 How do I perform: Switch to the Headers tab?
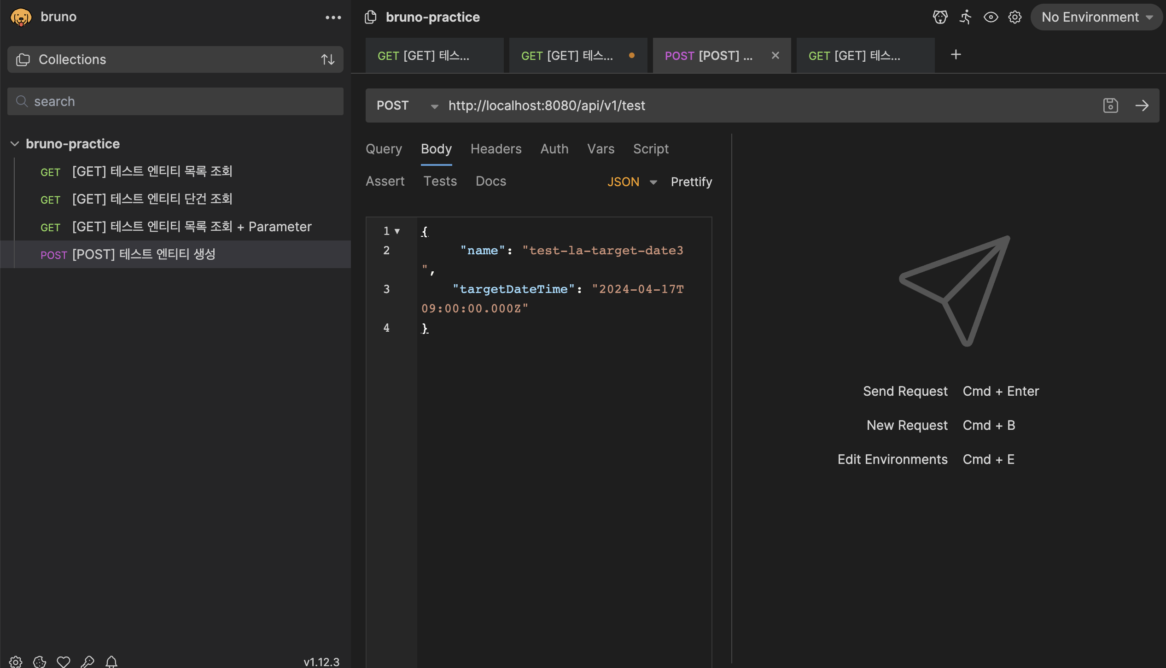(x=496, y=149)
